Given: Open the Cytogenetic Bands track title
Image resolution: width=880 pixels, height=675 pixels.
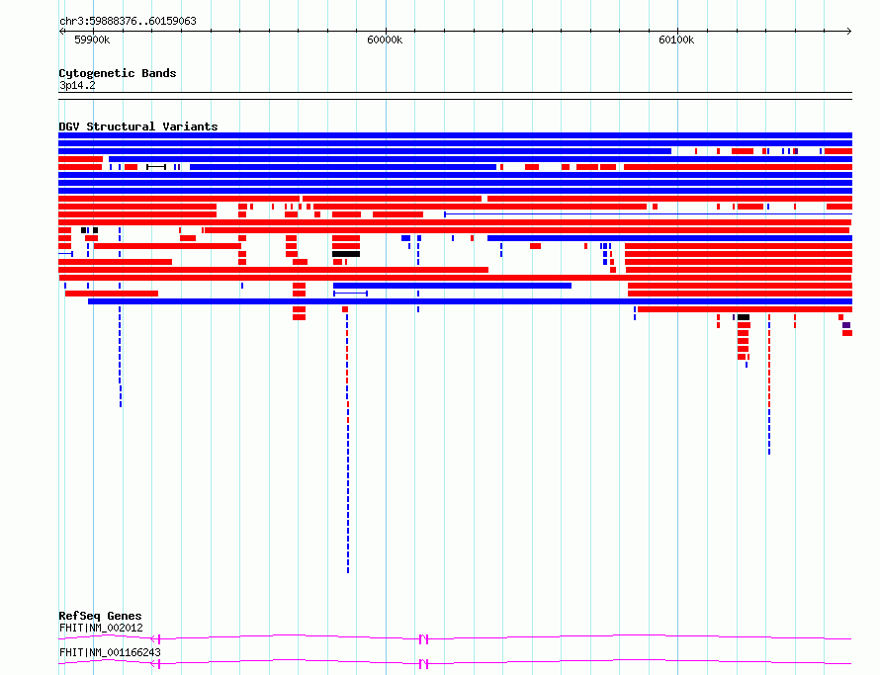Looking at the screenshot, I should coord(118,73).
